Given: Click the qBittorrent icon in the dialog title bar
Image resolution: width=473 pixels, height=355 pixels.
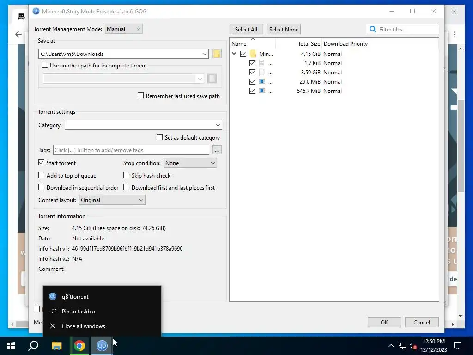Looking at the screenshot, I should coord(36,11).
